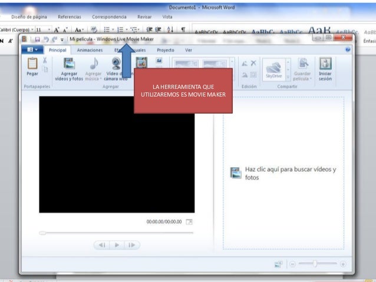Toggle Word's italic K button
376x282 pixels.
[x=11, y=41]
